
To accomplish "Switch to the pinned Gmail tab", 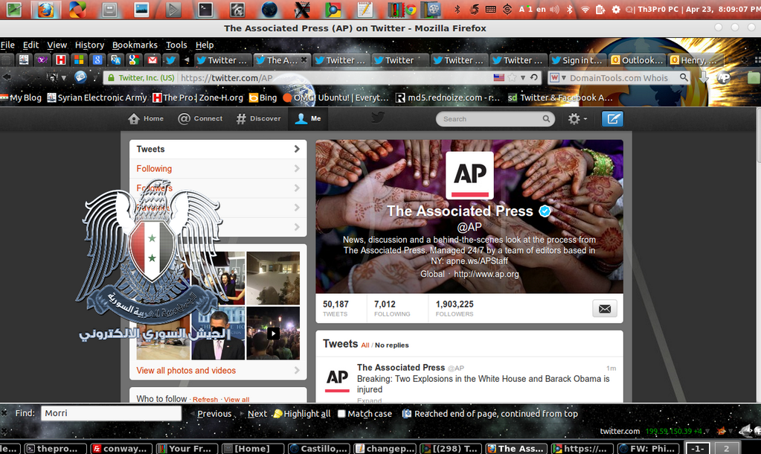I will [152, 60].
